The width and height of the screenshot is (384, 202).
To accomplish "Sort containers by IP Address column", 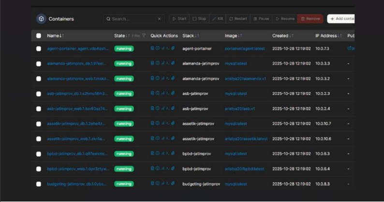I will (x=328, y=35).
